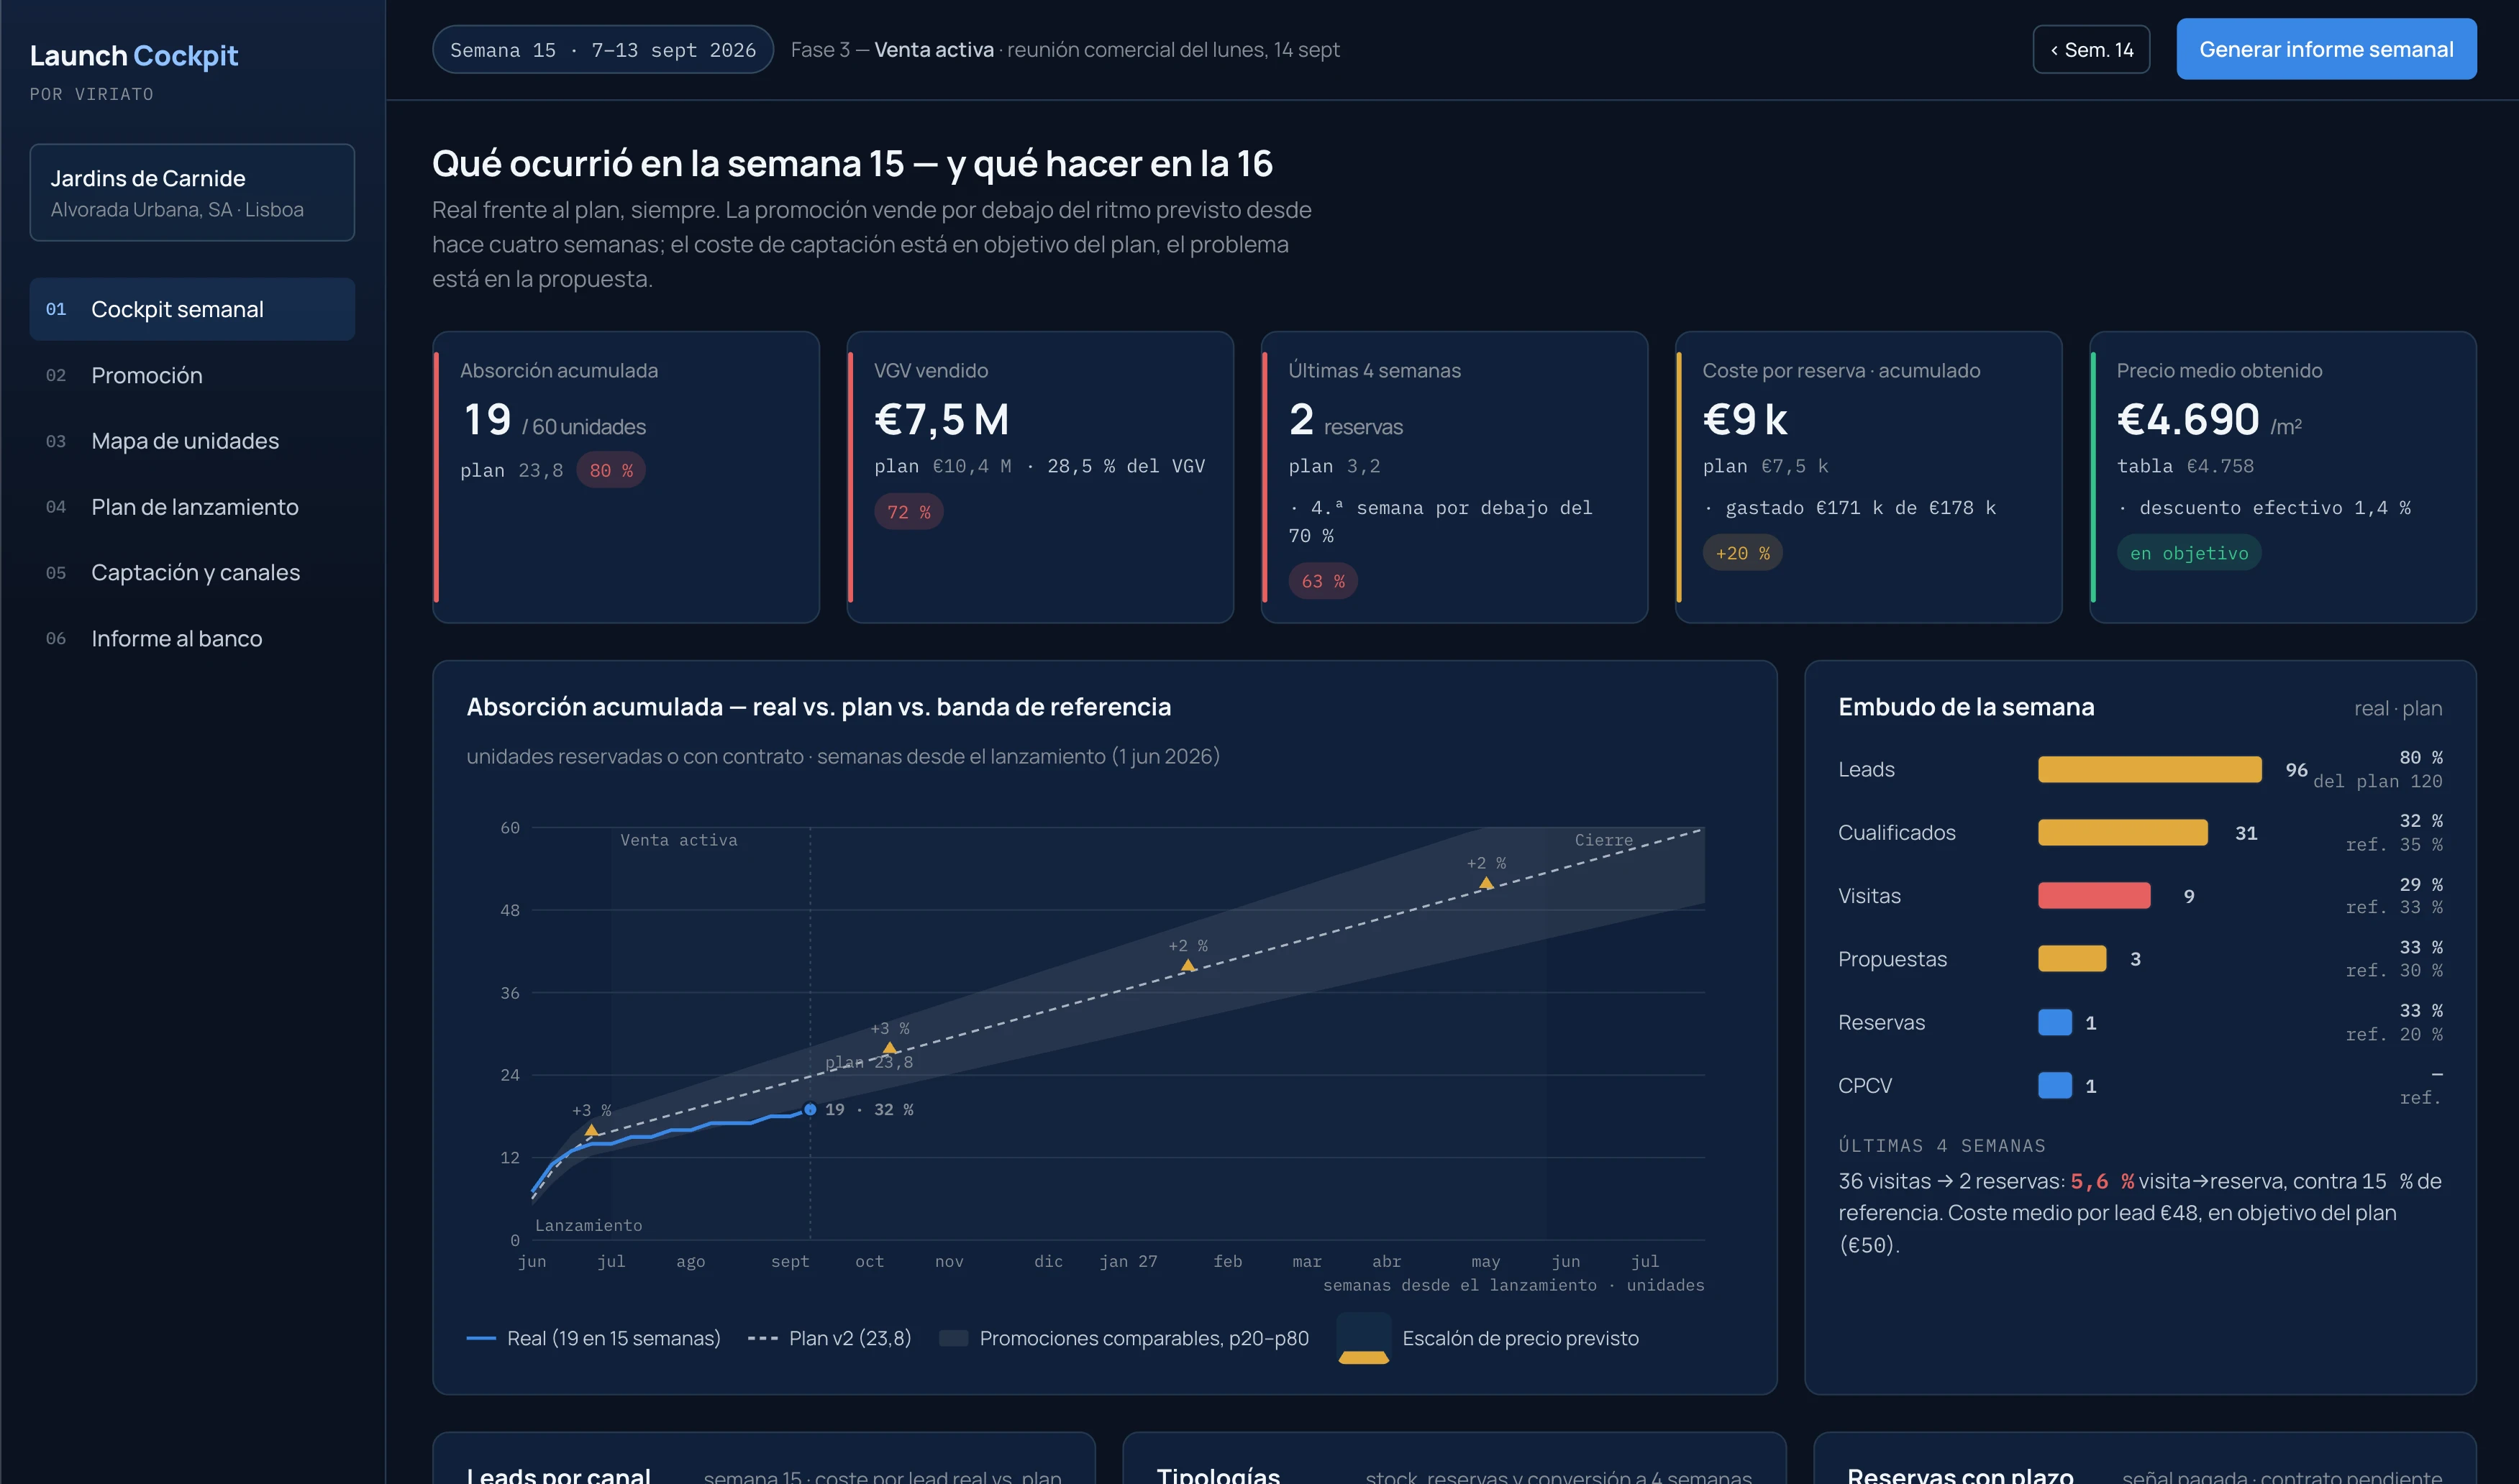Viewport: 2519px width, 1484px height.
Task: Click the 72 % badge in VGV vendido
Action: click(908, 512)
